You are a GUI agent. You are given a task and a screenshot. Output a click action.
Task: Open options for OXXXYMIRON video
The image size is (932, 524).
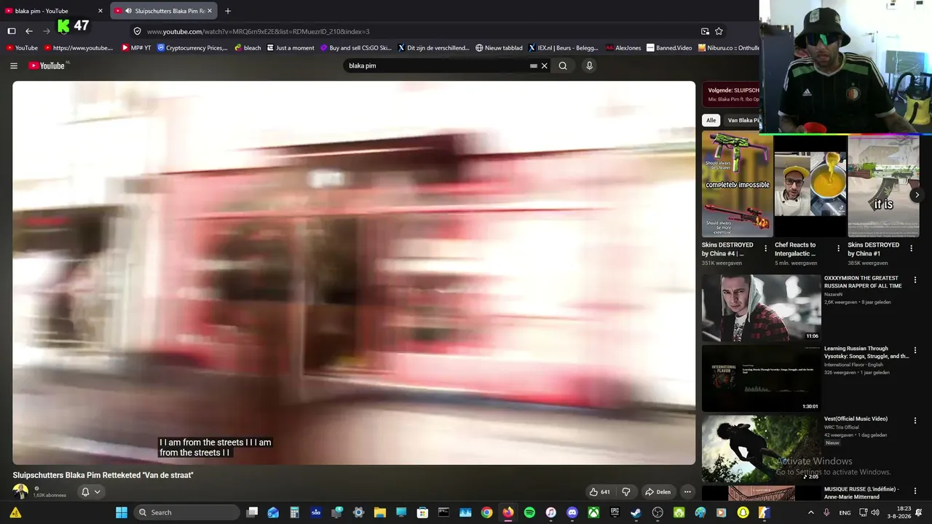[x=915, y=280]
